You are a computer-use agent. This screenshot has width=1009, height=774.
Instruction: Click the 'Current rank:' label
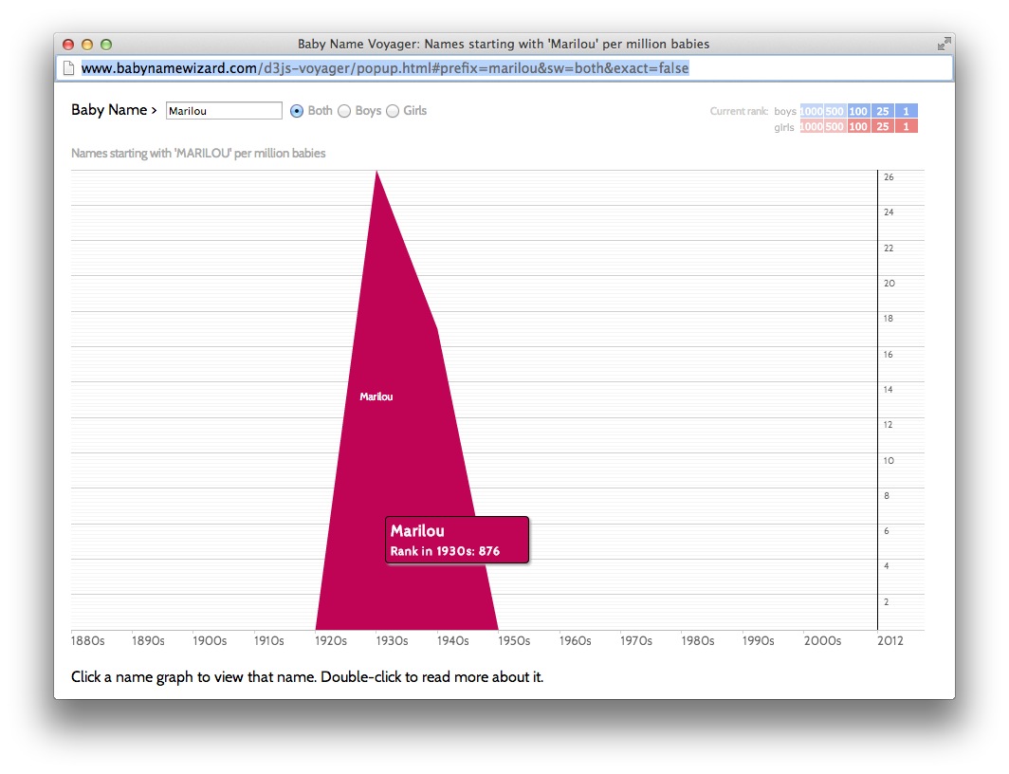pos(739,111)
